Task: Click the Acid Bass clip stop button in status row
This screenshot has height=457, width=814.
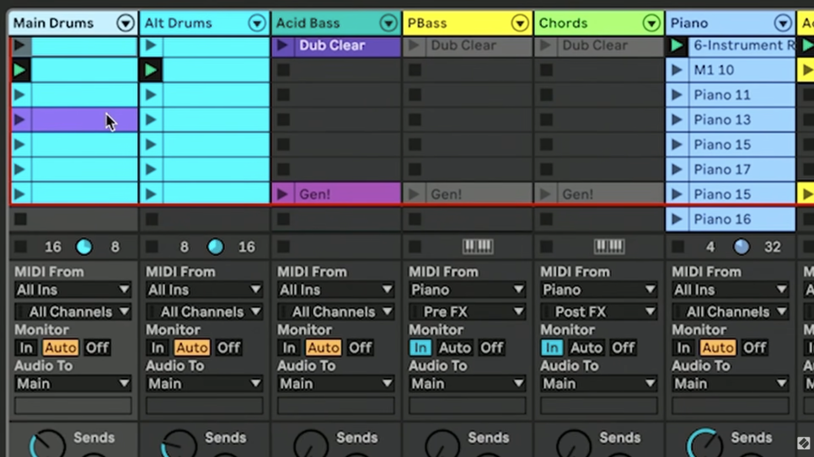Action: coord(283,247)
